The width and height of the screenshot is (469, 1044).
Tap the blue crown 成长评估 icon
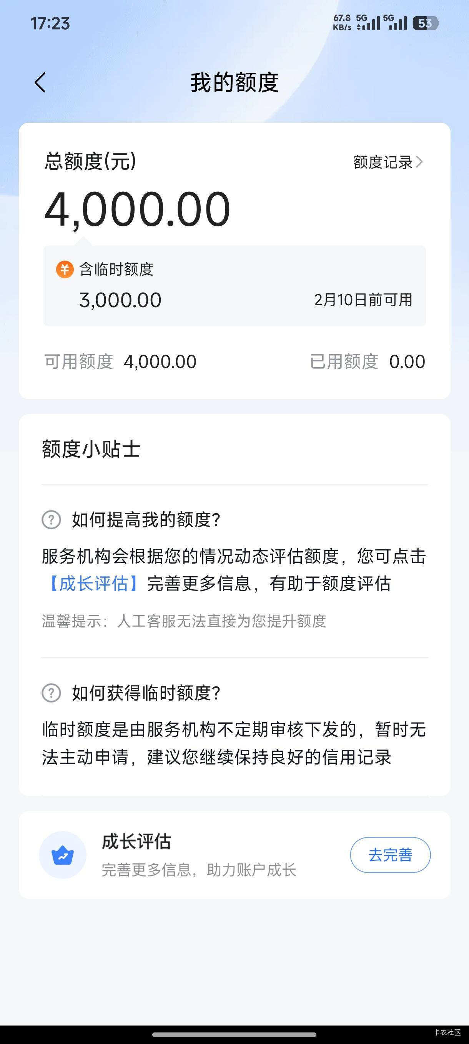click(63, 855)
